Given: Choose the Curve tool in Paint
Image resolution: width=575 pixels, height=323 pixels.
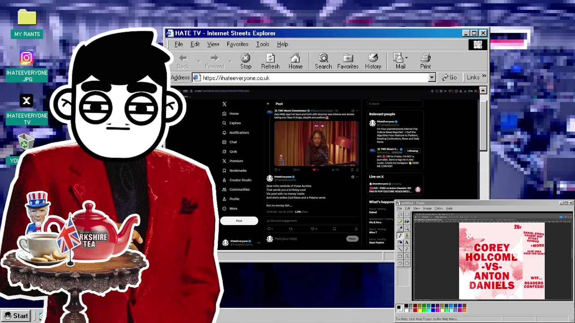Looking at the screenshot, I should [x=407, y=249].
